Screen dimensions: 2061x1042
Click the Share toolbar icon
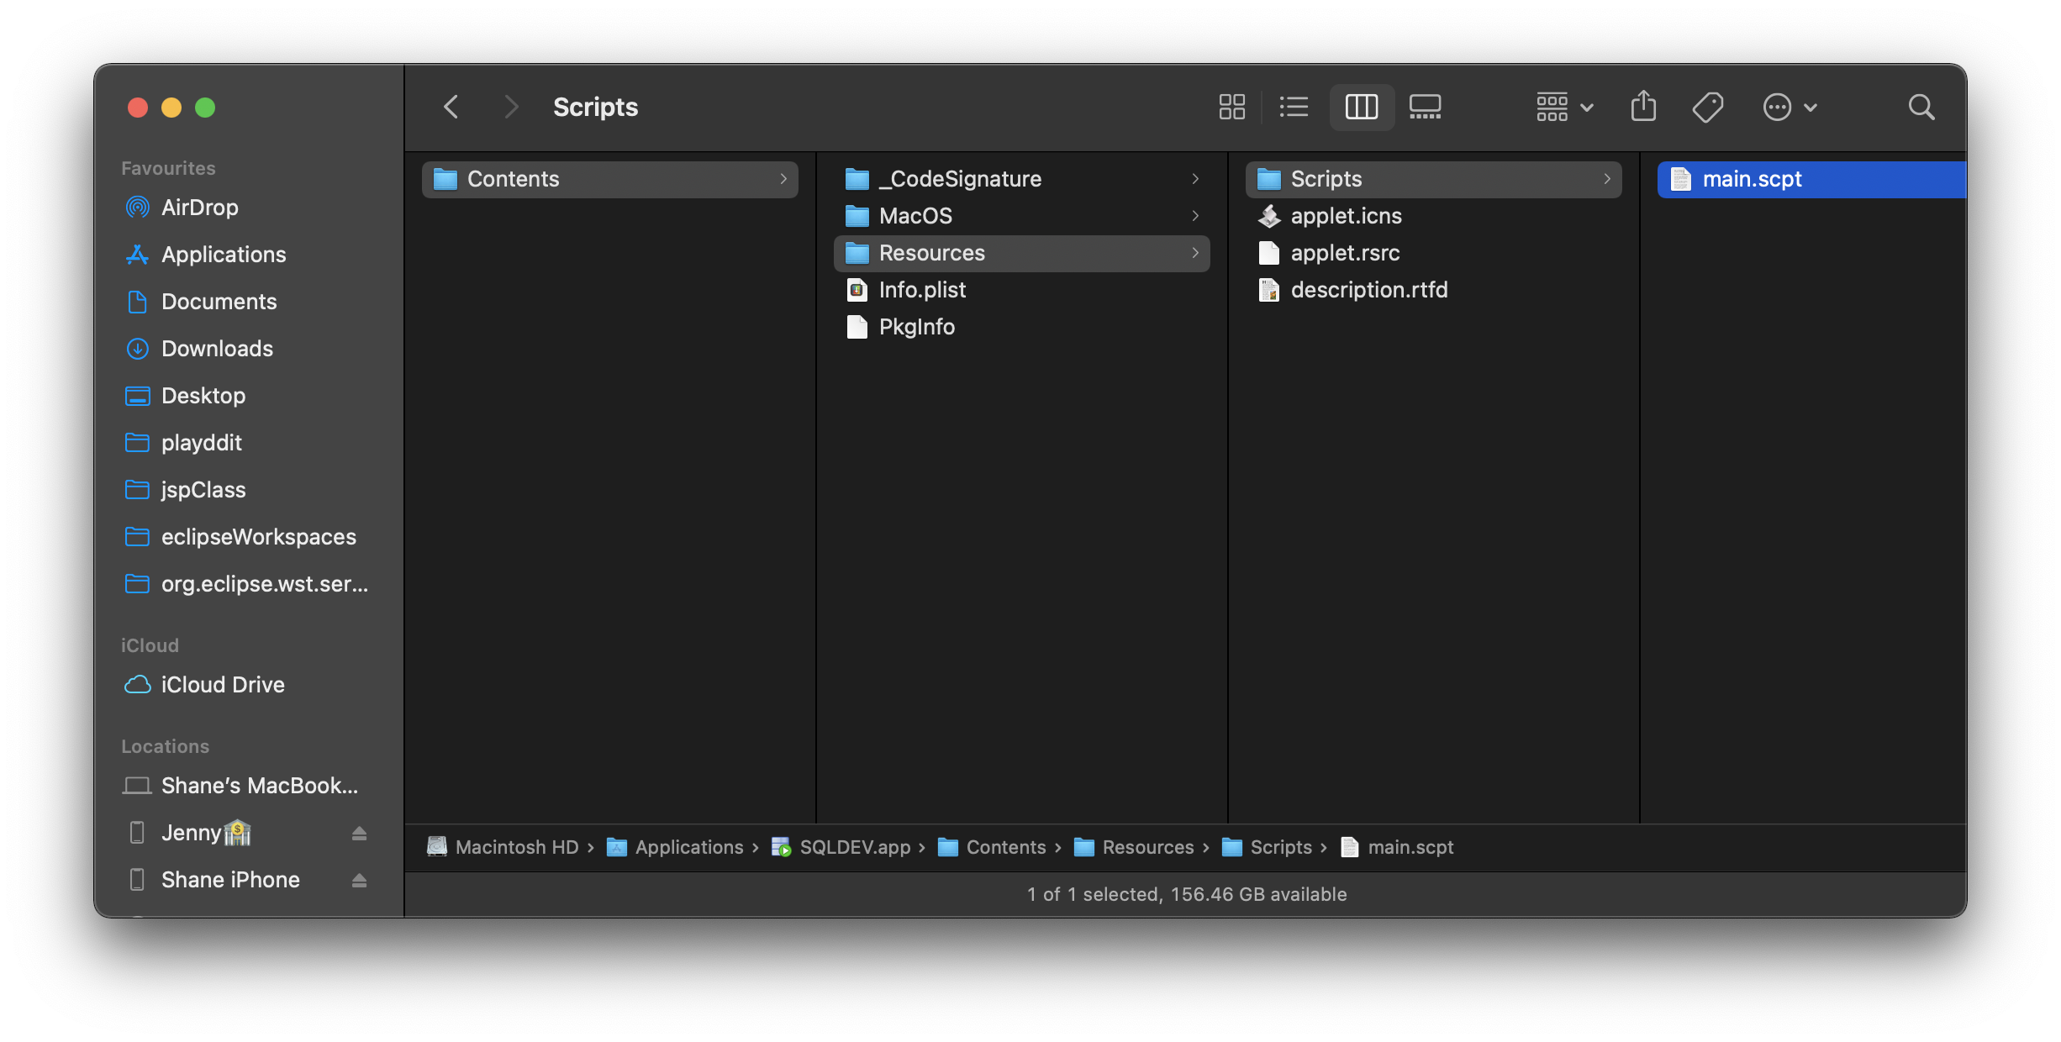tap(1643, 107)
